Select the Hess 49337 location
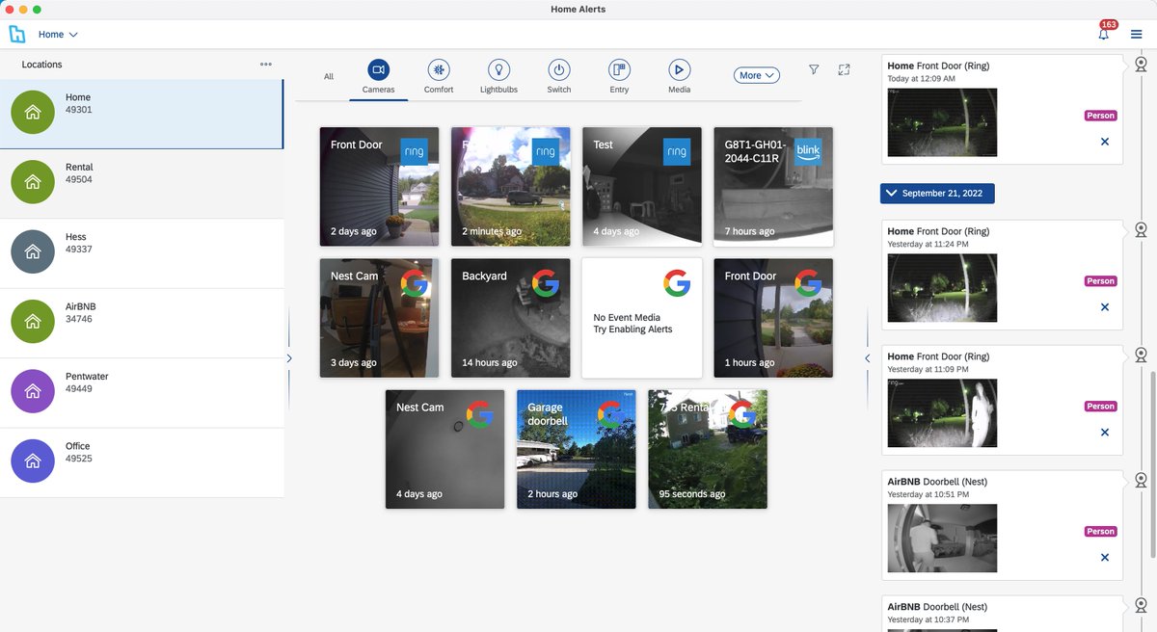Image resolution: width=1157 pixels, height=632 pixels. click(142, 252)
